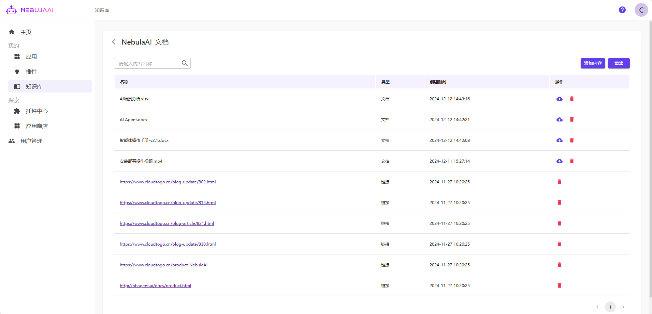Open 主页 in the sidebar
Viewport: 652px width, 314px height.
[x=26, y=32]
